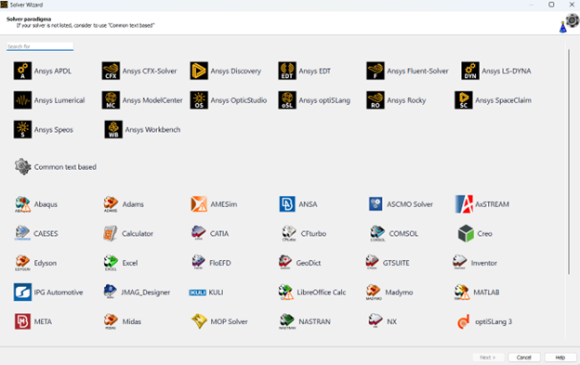
Task: Select the Ansys ModelCenter icon
Action: click(x=111, y=100)
